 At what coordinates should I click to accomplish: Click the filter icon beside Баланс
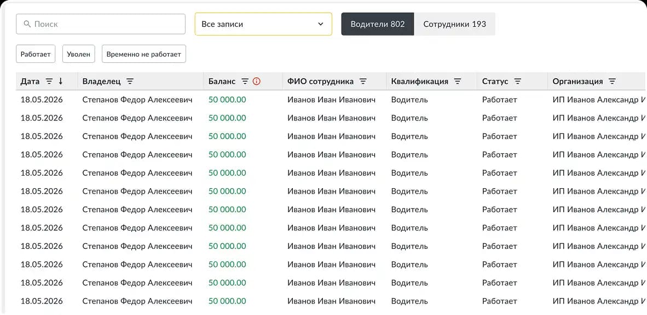point(245,81)
